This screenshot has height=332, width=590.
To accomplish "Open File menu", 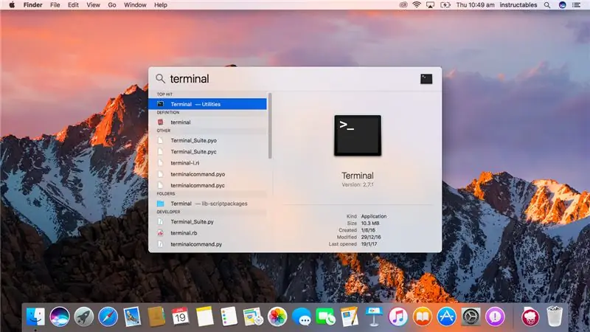I will point(55,5).
